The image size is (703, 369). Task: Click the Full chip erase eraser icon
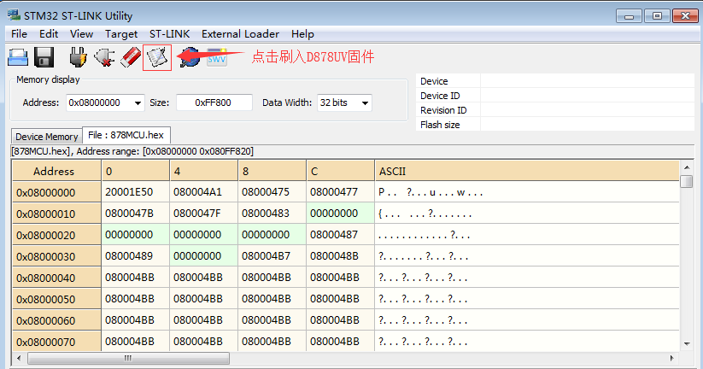131,57
